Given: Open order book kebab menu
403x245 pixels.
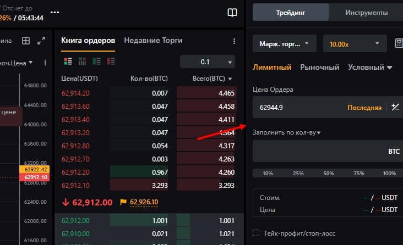Looking at the screenshot, I should pyautogui.click(x=234, y=41).
